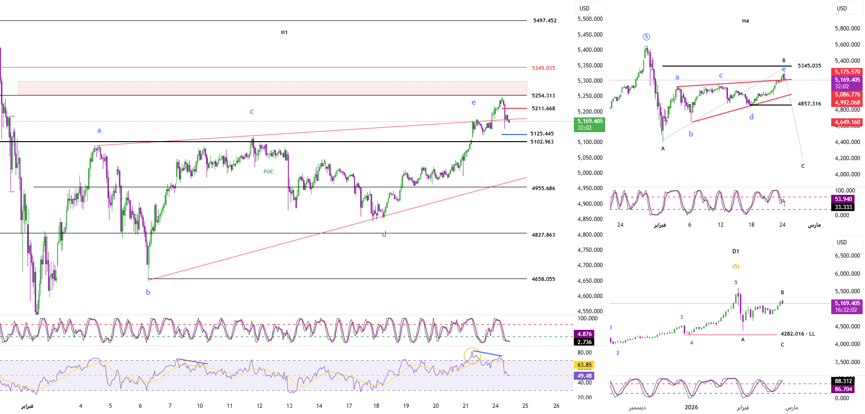Click the D1 timeframe title text

(x=736, y=251)
